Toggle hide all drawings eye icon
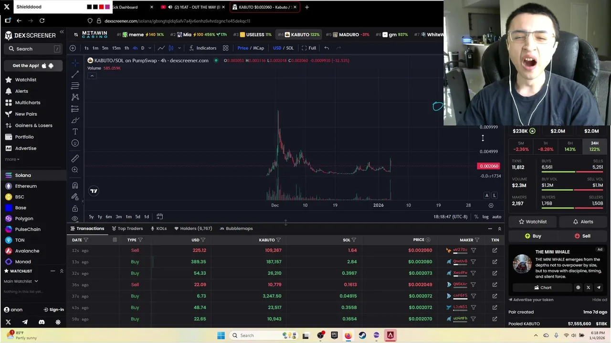Image resolution: width=611 pixels, height=343 pixels. (x=75, y=219)
